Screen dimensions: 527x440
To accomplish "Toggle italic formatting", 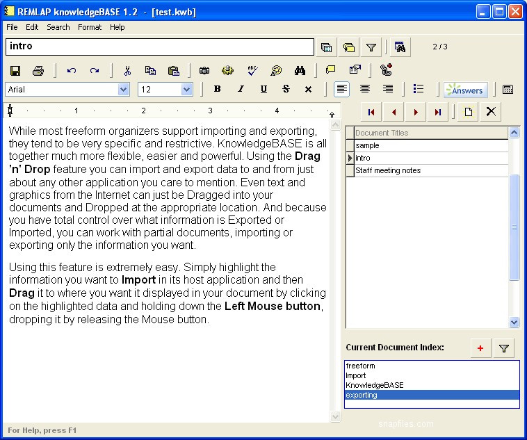I will pos(241,89).
